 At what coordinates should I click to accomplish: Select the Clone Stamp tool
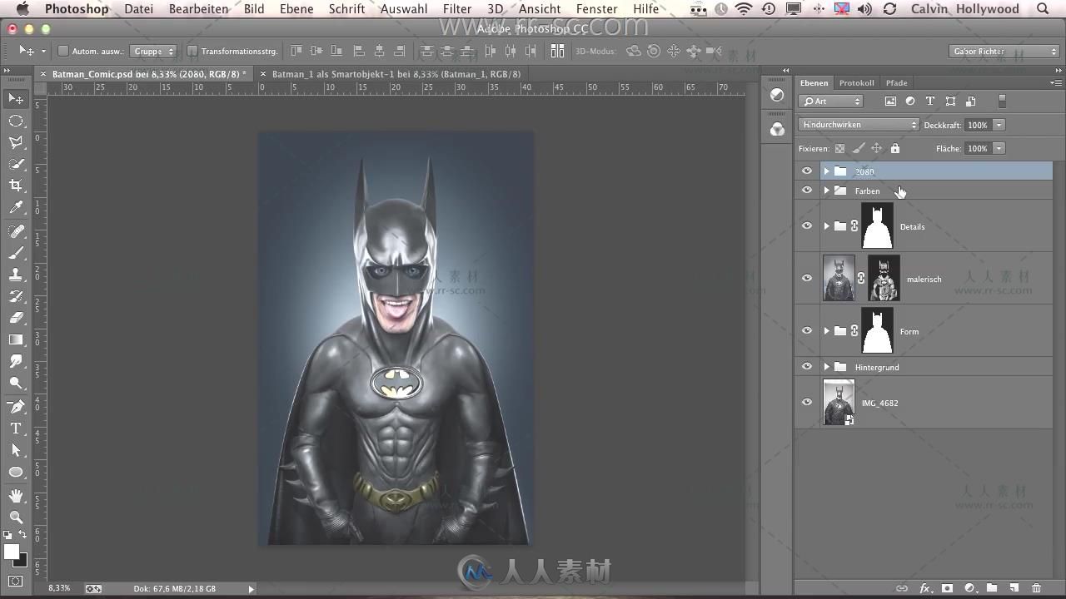[x=16, y=275]
